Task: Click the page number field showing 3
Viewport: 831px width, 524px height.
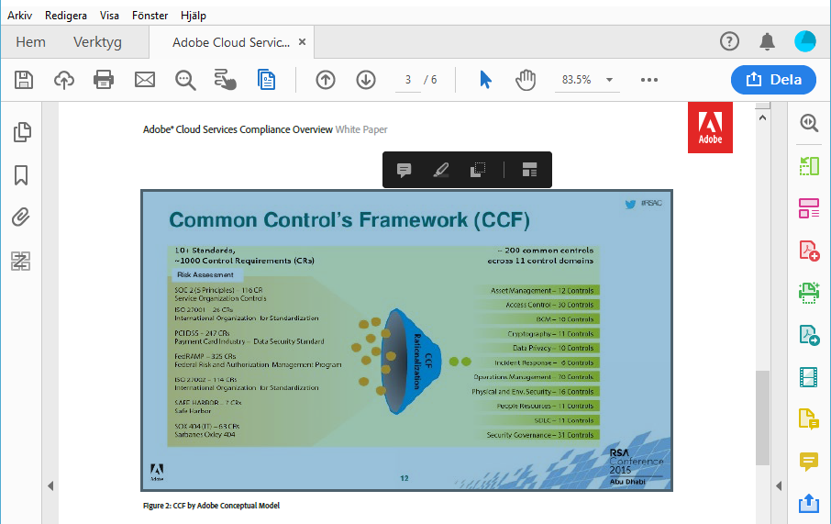Action: (x=407, y=80)
